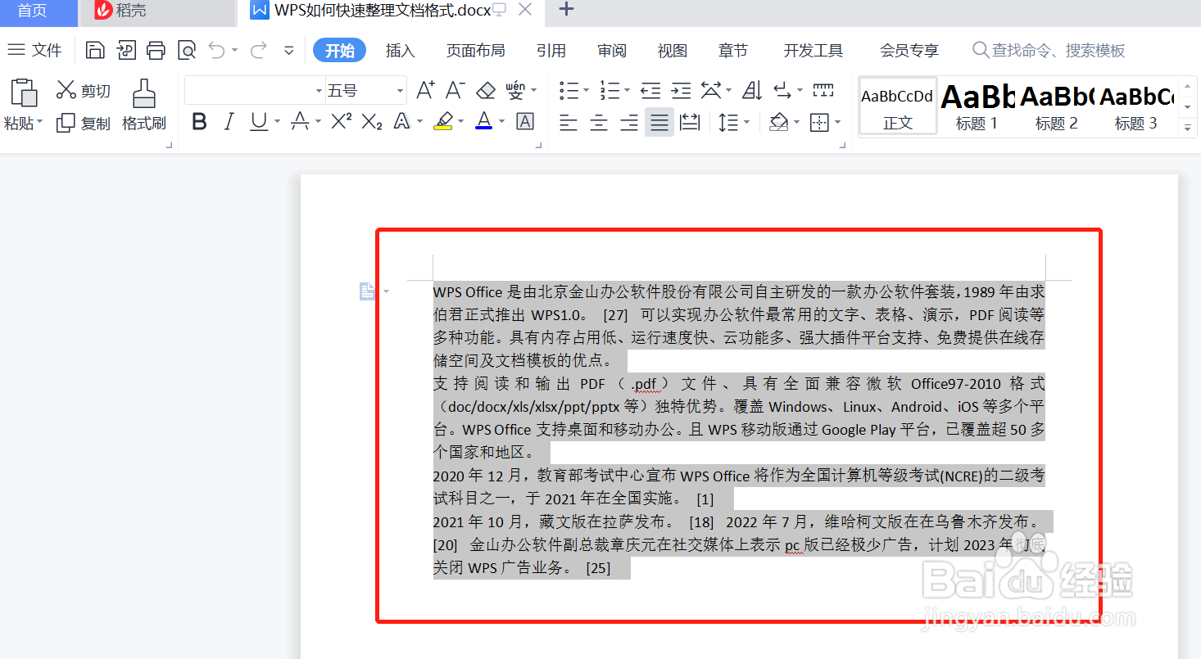Clear formatting using the eraser icon
This screenshot has height=659, width=1201.
tap(485, 90)
